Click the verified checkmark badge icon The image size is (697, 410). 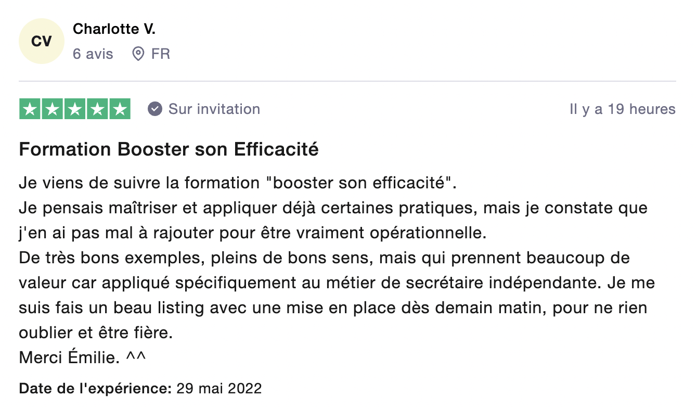[x=154, y=109]
